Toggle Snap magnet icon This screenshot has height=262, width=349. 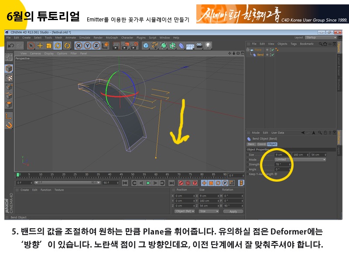pos(9,125)
